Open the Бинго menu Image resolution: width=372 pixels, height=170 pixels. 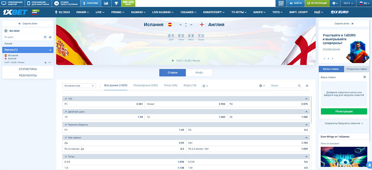(259, 12)
